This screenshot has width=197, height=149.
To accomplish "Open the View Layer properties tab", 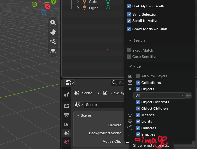I will pyautogui.click(x=67, y=124).
